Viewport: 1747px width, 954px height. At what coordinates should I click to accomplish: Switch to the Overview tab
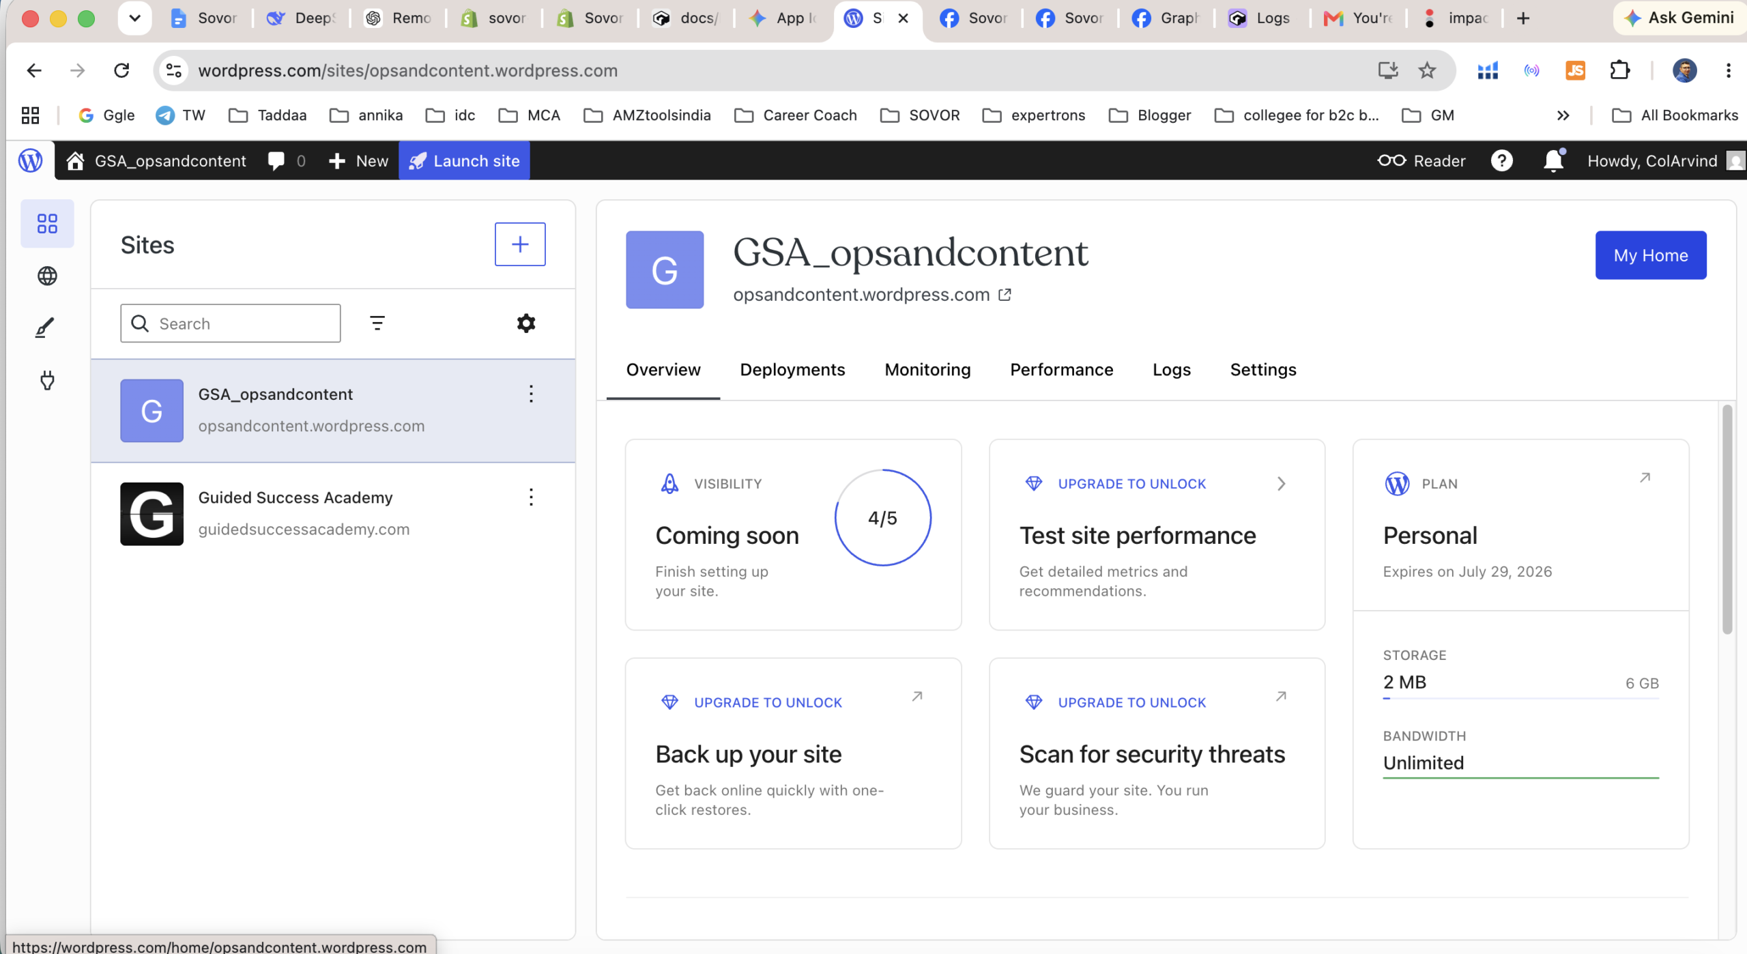point(663,370)
